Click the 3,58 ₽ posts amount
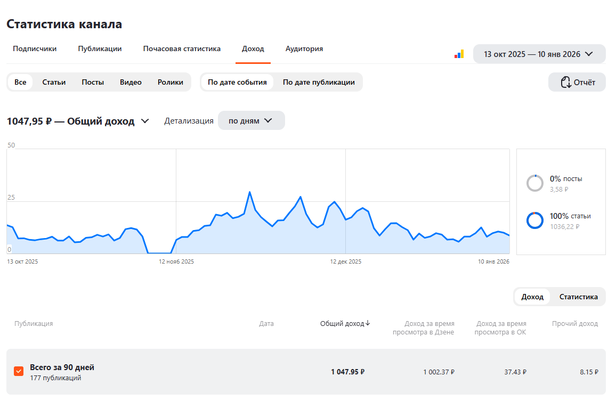 point(559,190)
